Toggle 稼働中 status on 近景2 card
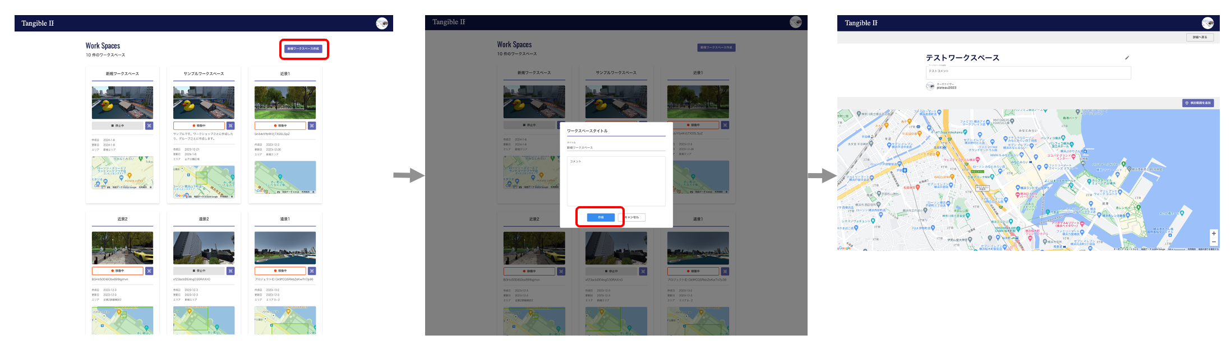 coord(118,271)
